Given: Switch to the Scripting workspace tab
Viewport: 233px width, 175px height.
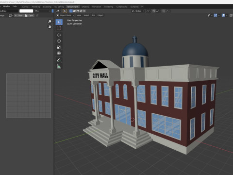Looking at the screenshot, I should (x=134, y=7).
